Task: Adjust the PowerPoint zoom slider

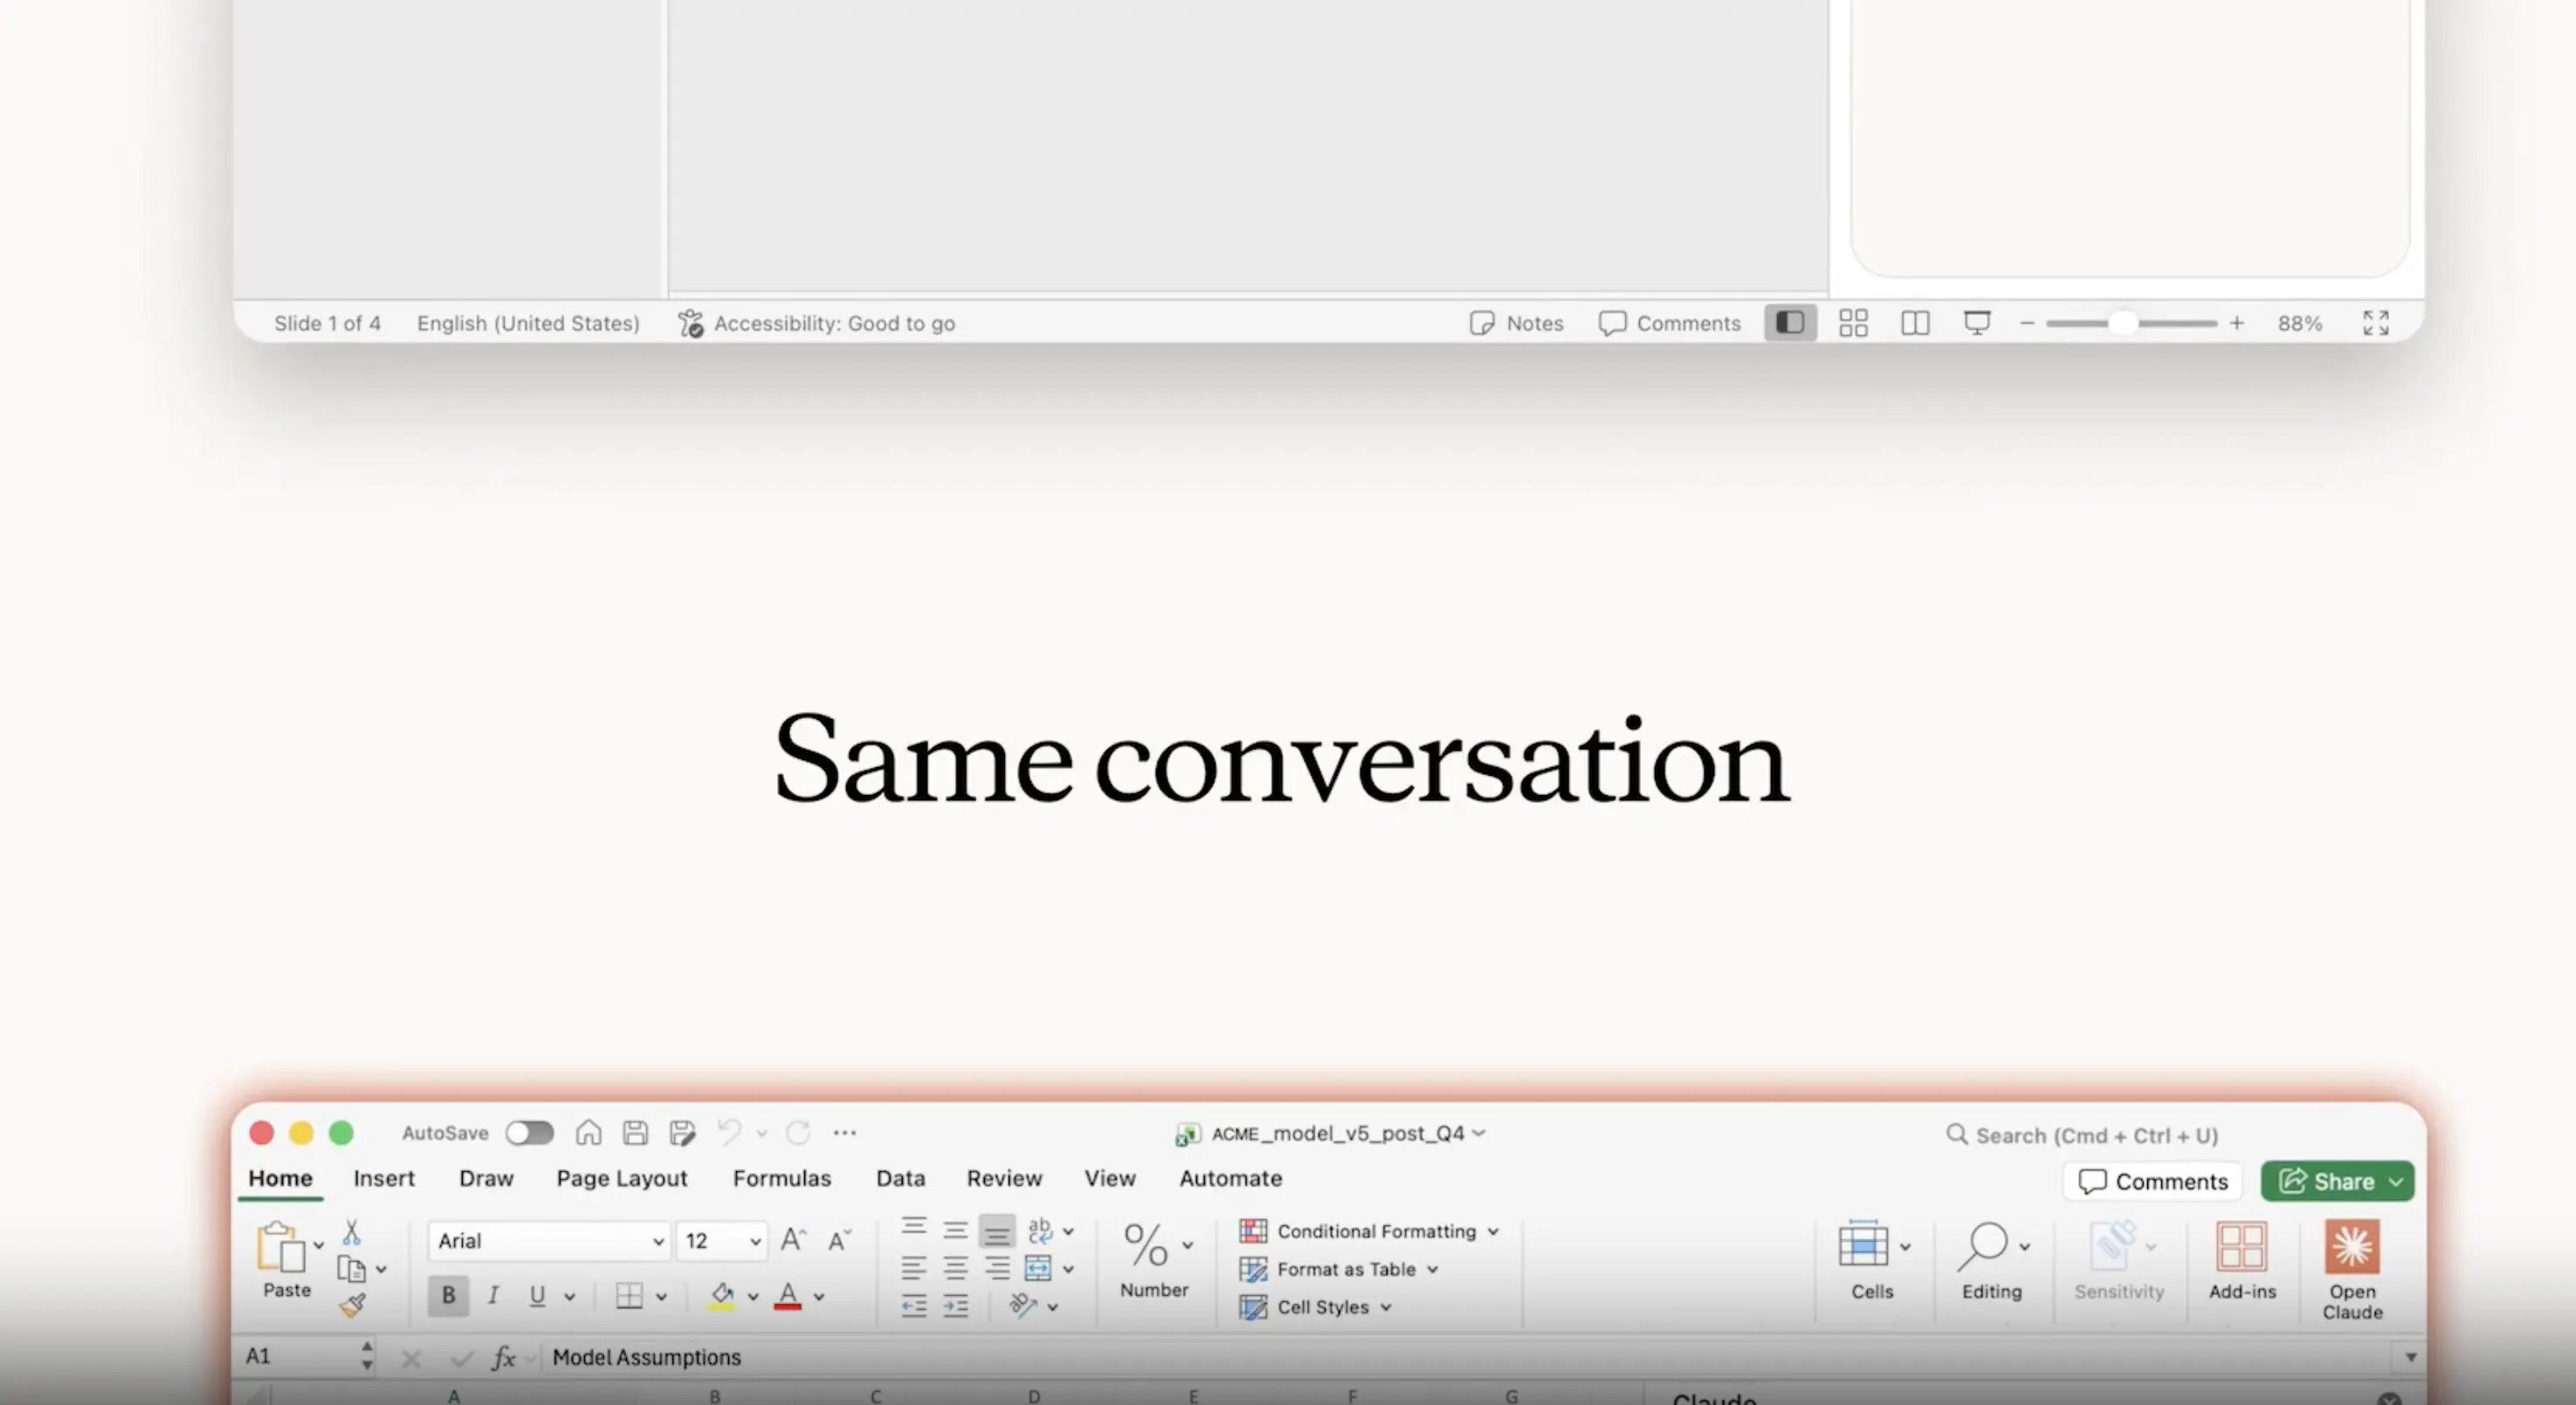Action: pyautogui.click(x=2123, y=323)
